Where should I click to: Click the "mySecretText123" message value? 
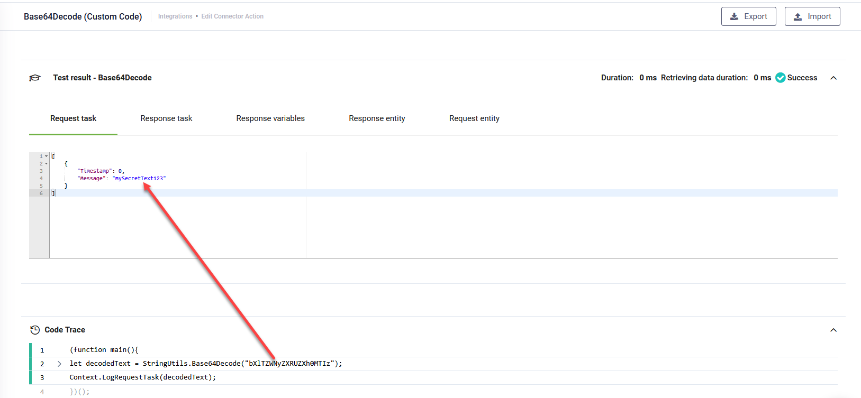coord(139,179)
